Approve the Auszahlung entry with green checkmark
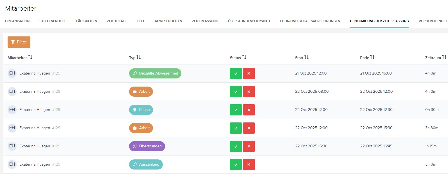448x174 pixels. click(x=236, y=164)
